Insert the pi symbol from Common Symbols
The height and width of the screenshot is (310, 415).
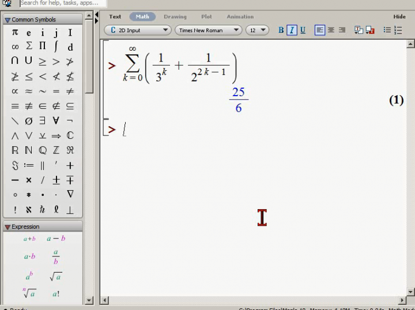15,32
